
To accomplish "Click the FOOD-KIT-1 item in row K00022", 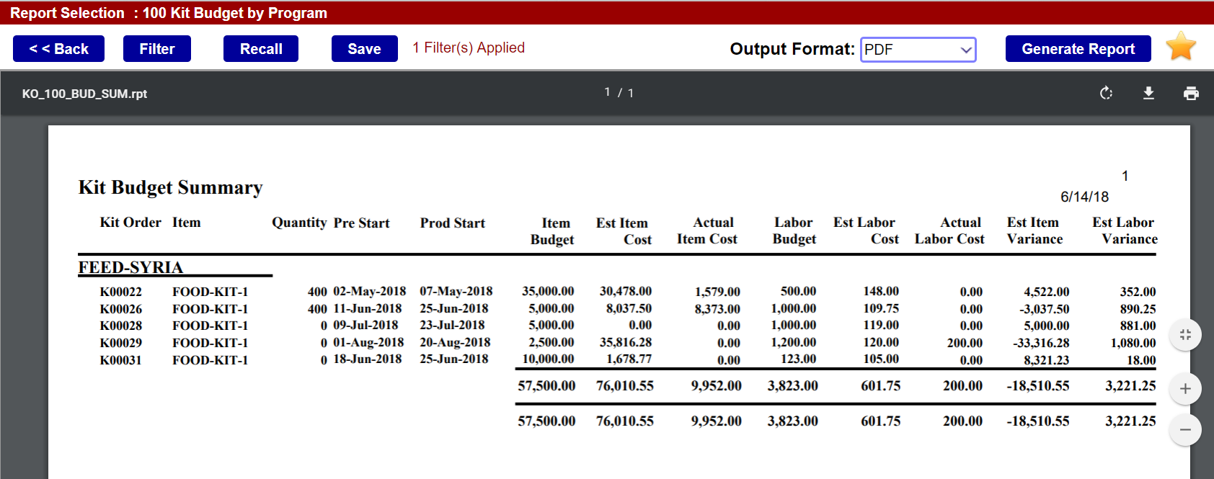I will coord(210,292).
